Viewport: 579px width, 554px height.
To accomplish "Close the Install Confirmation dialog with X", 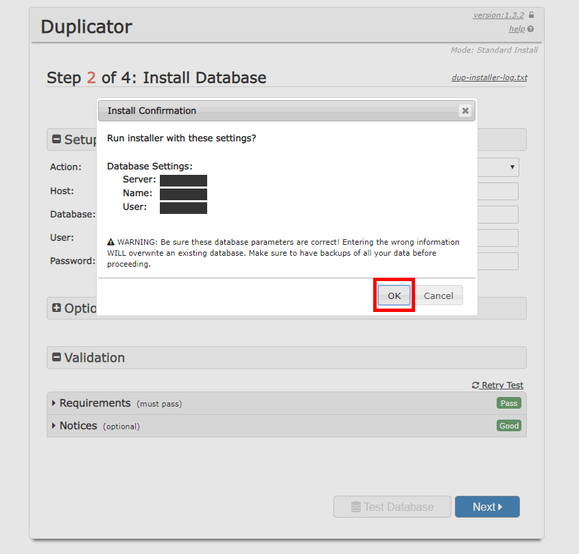I will (x=465, y=110).
